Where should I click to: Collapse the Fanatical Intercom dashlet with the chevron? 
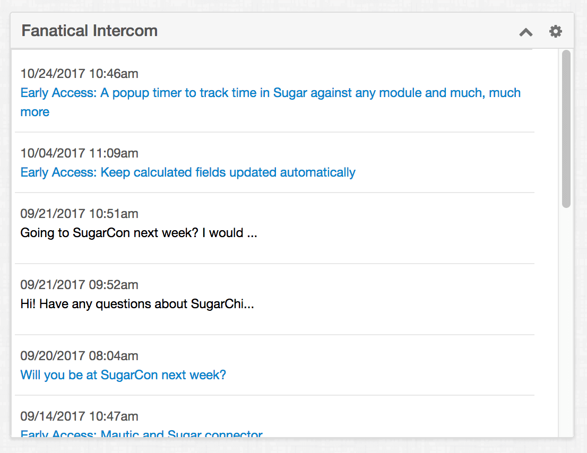(x=525, y=32)
